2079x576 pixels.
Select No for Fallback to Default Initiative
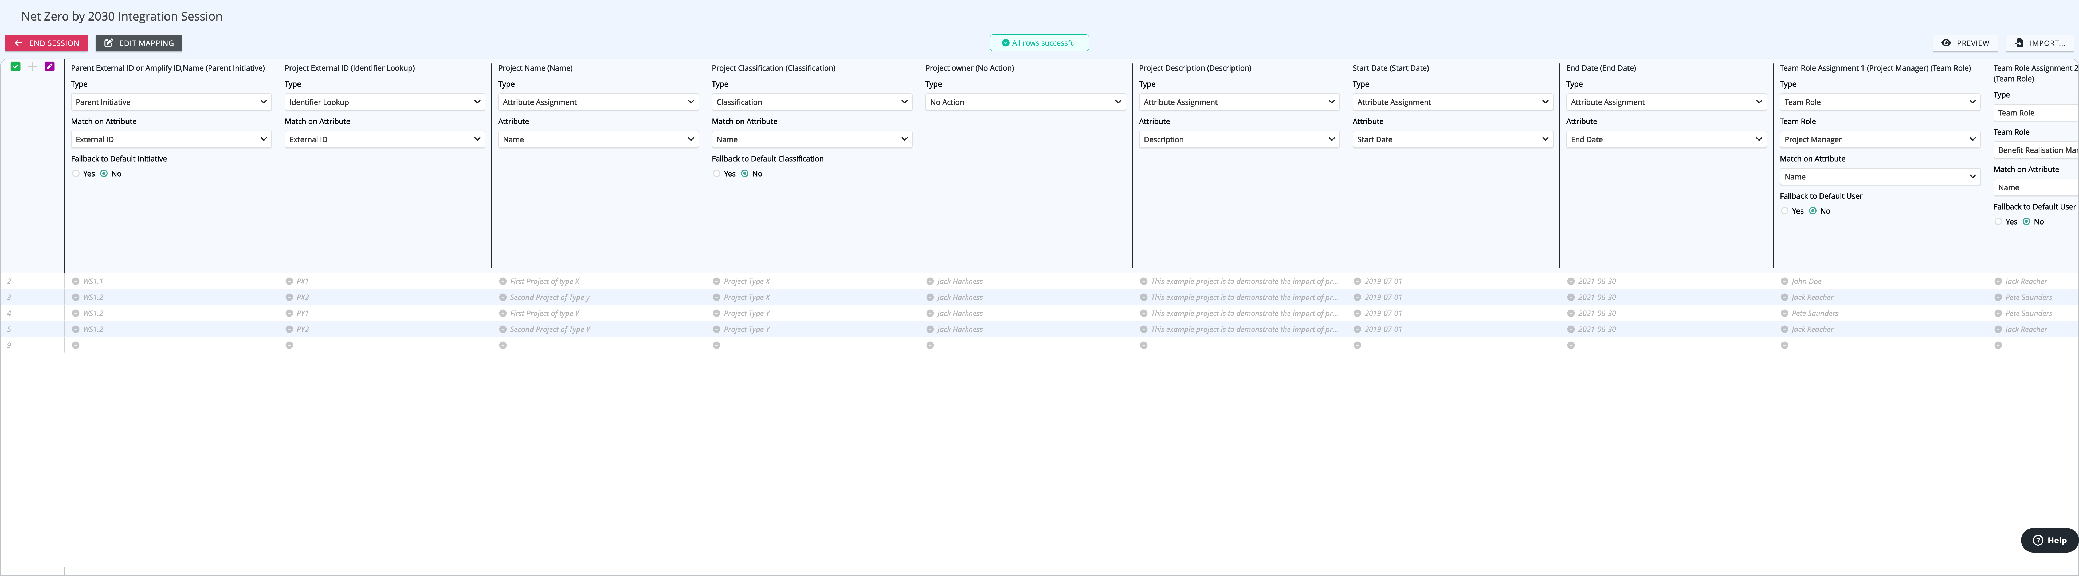[x=104, y=173]
